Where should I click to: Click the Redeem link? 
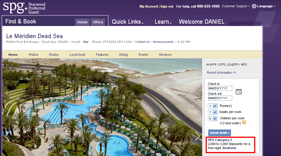(x=229, y=148)
